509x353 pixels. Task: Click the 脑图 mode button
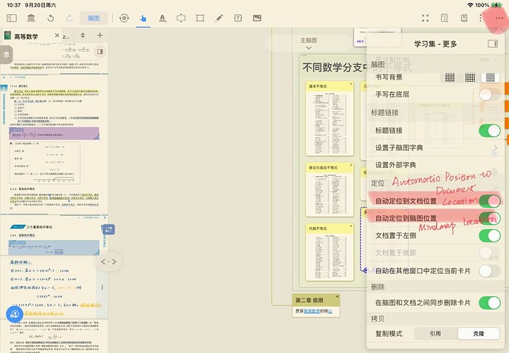point(94,18)
